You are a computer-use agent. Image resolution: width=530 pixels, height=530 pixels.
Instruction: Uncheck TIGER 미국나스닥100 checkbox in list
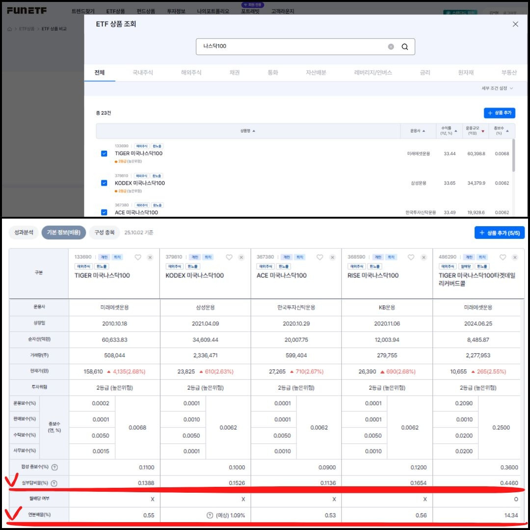click(104, 154)
